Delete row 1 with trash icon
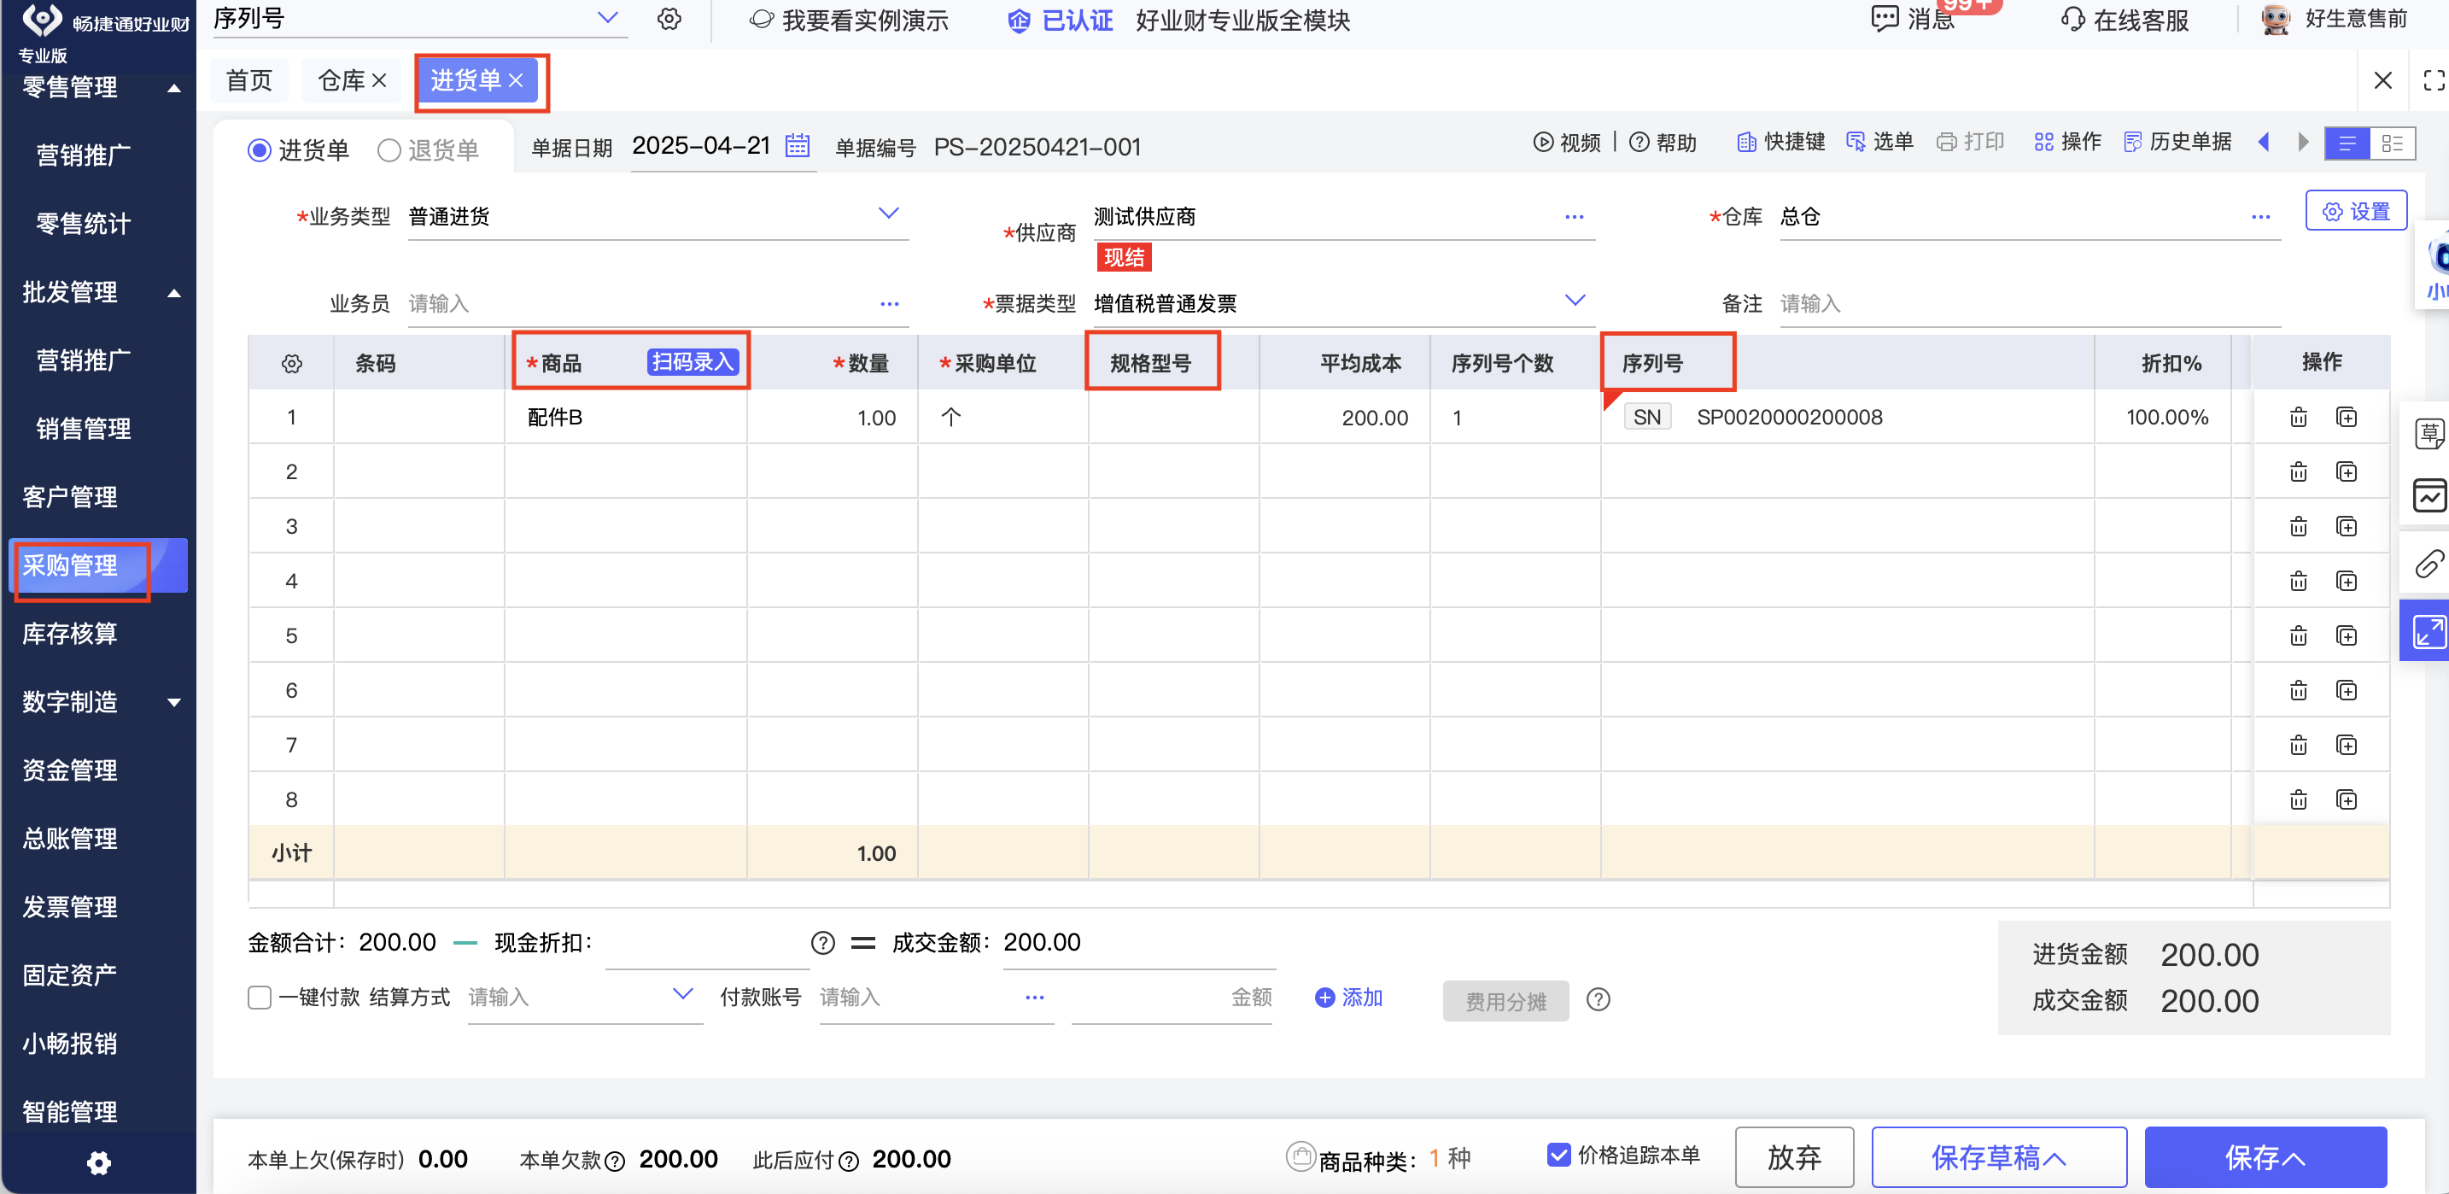This screenshot has width=2449, height=1194. [2297, 418]
